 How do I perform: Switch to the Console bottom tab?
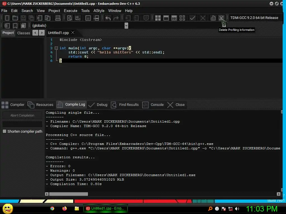pos(153,105)
